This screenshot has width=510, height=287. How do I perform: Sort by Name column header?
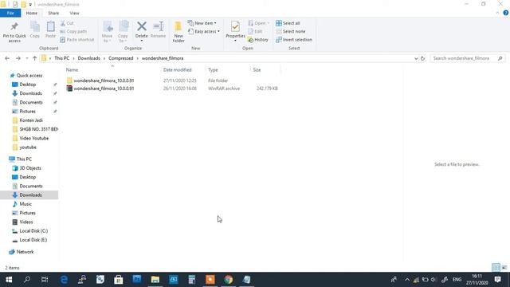click(x=73, y=70)
